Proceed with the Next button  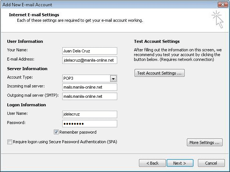[180, 163]
